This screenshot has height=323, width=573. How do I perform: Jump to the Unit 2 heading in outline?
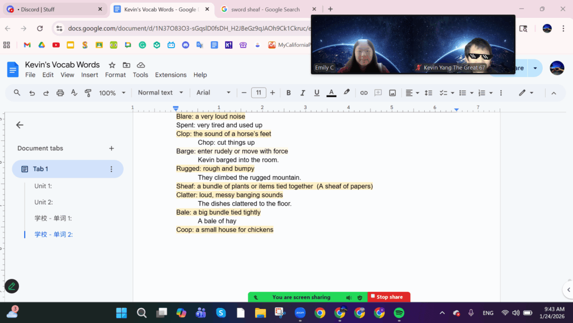click(x=44, y=202)
